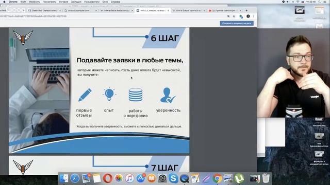Open iTunes from the Dock
This screenshot has width=330, height=185.
click(129, 178)
